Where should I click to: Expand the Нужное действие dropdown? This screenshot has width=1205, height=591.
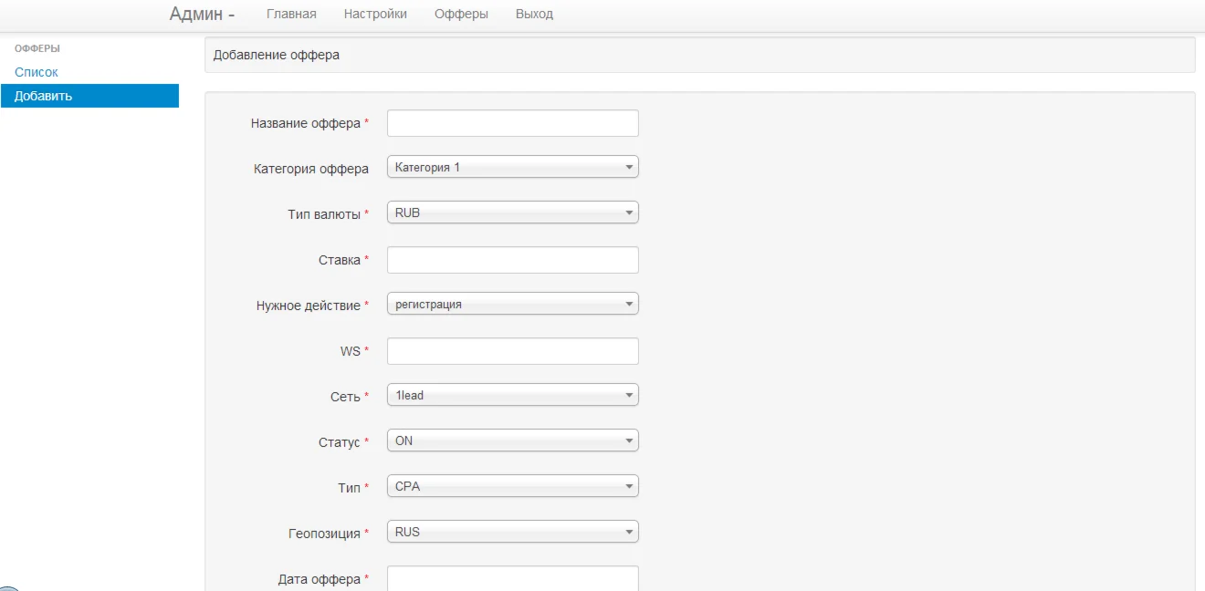[x=512, y=305]
